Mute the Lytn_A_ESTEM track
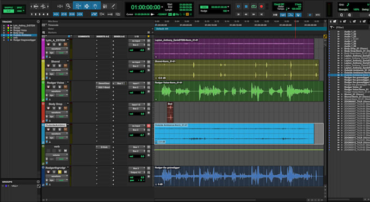Screen dimensions: 370x202 (65, 45)
